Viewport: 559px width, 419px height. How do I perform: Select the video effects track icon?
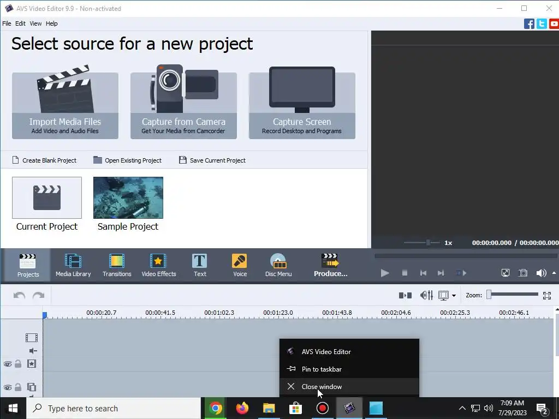coord(31,364)
